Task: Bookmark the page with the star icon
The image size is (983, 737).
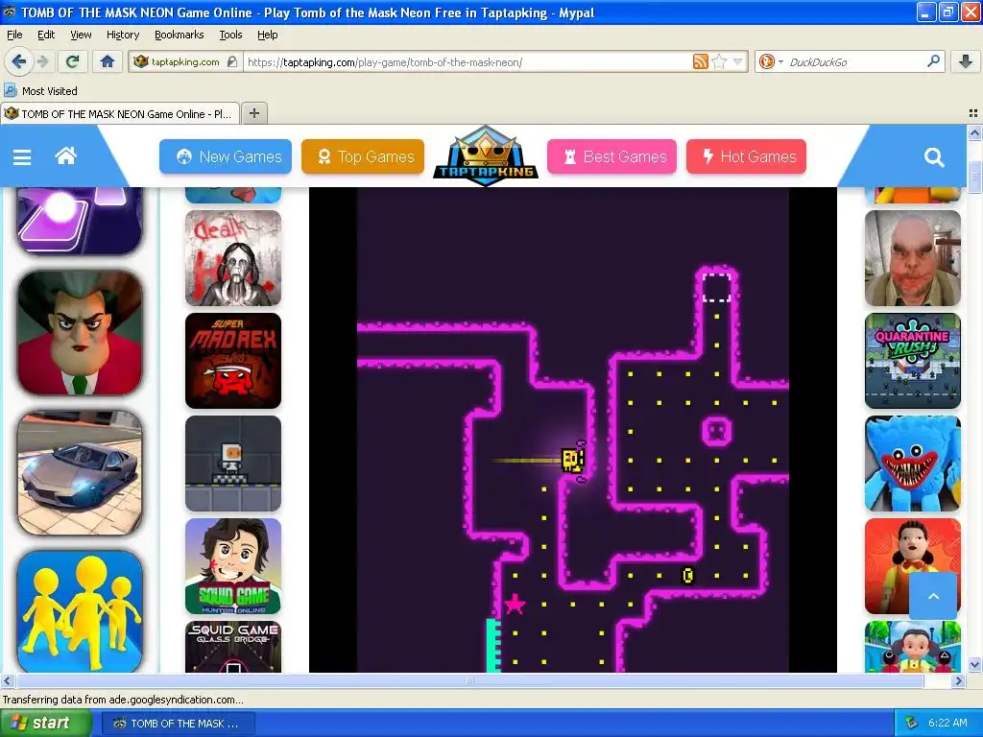Action: [x=720, y=61]
